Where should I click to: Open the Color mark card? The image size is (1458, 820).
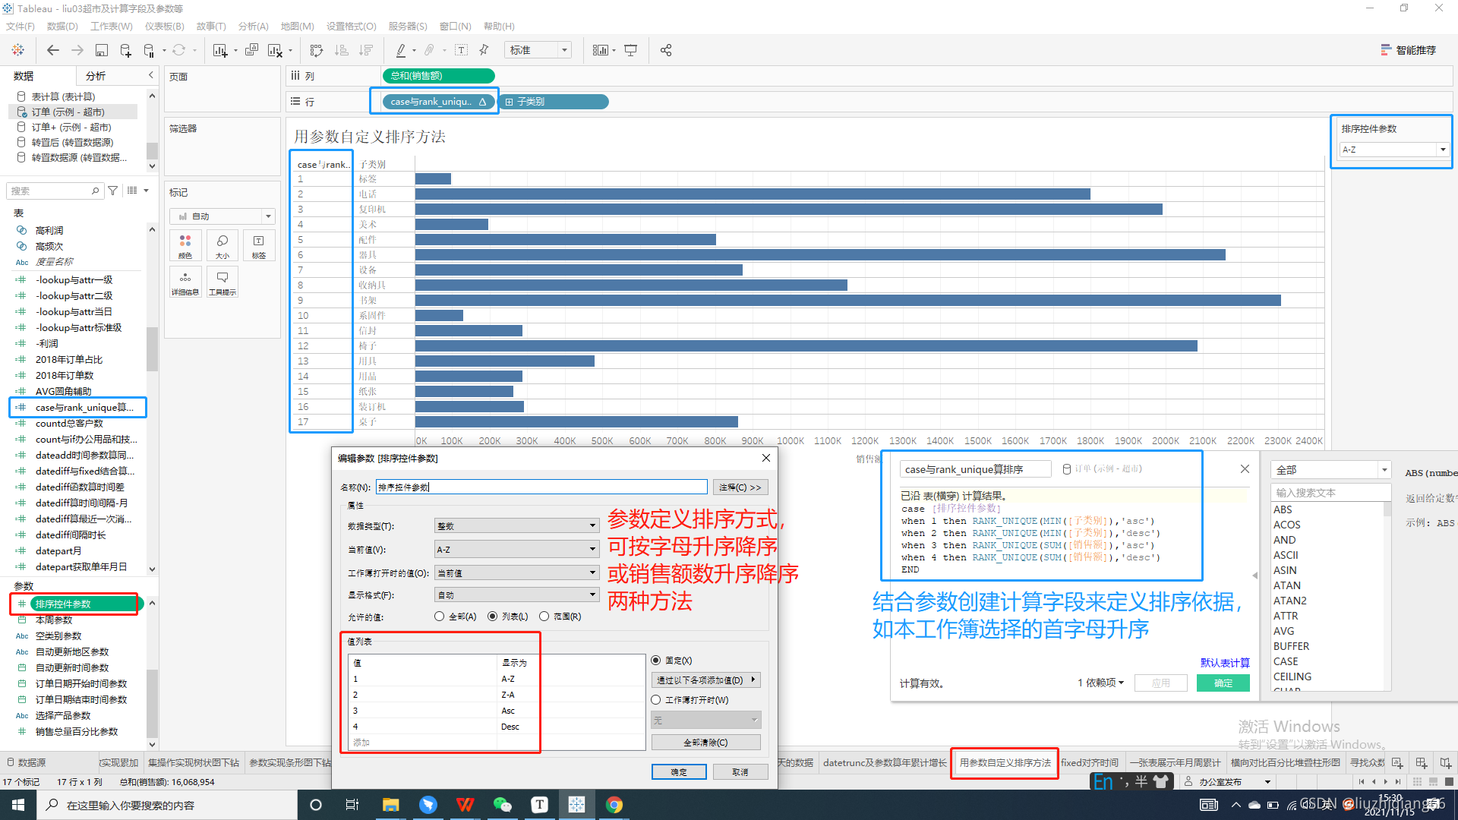click(x=185, y=245)
